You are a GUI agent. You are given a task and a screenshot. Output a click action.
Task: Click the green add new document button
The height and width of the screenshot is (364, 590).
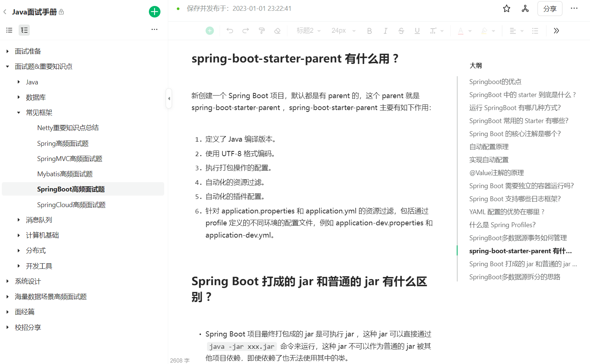[x=154, y=12]
